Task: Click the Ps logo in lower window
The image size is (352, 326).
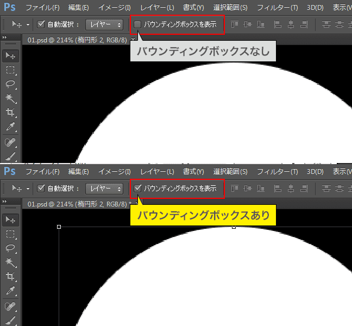Action: coord(10,171)
